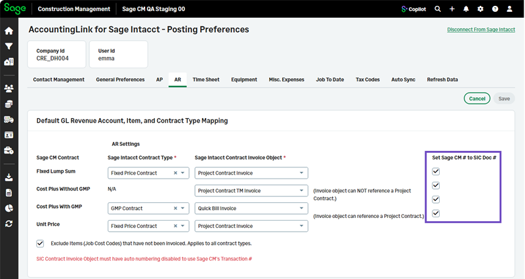The image size is (525, 279).
Task: Clear Fixed Lump Sum contract type
Action: click(175, 173)
